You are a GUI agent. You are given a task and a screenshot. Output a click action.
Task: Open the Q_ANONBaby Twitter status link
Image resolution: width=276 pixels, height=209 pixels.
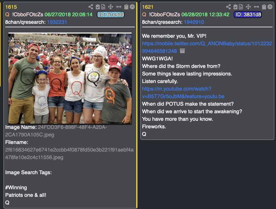[x=207, y=47]
